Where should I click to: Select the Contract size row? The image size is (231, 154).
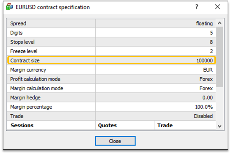(x=112, y=60)
